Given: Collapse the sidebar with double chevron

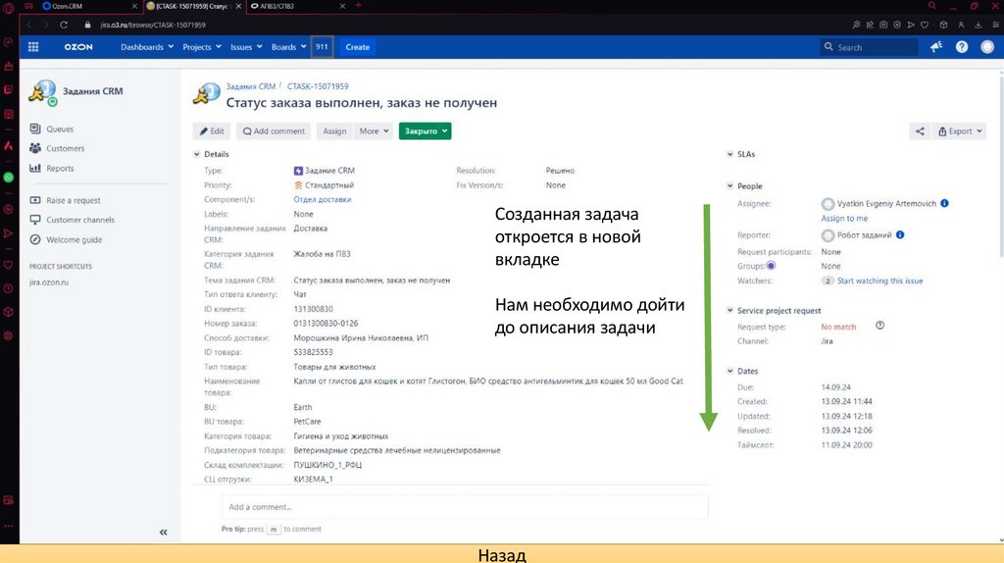Looking at the screenshot, I should click(x=164, y=533).
